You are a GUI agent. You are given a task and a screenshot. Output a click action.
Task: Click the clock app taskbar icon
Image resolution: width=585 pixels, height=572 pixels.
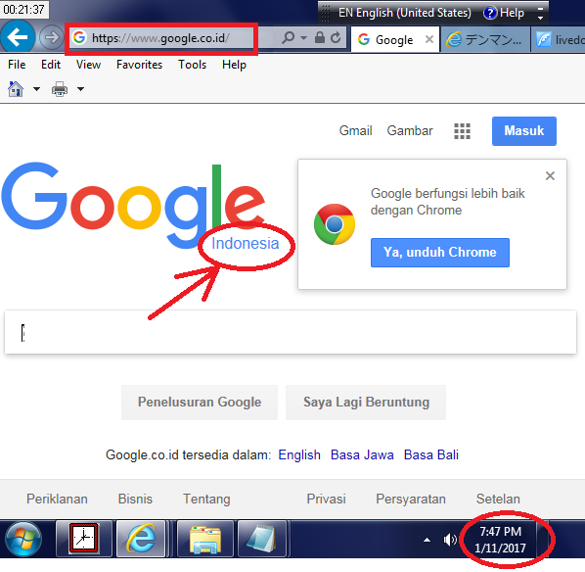pos(83,539)
